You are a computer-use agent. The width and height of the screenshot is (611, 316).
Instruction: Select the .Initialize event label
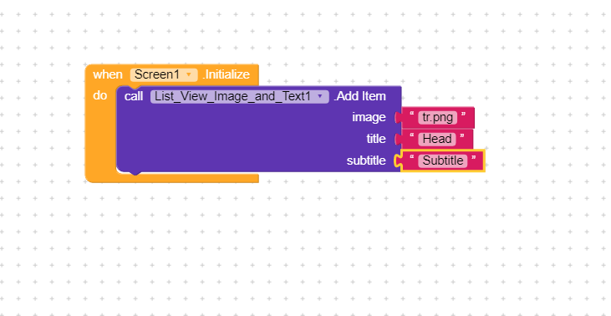coord(226,74)
